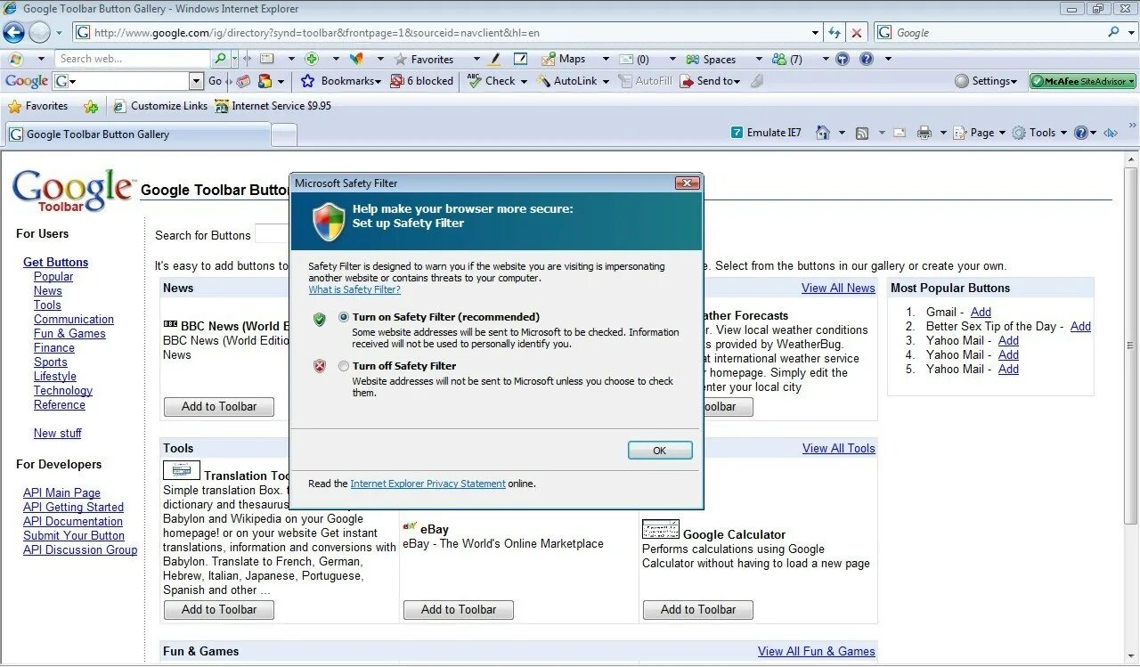Open the address bar URL history dropdown
The image size is (1140, 667).
tap(815, 33)
